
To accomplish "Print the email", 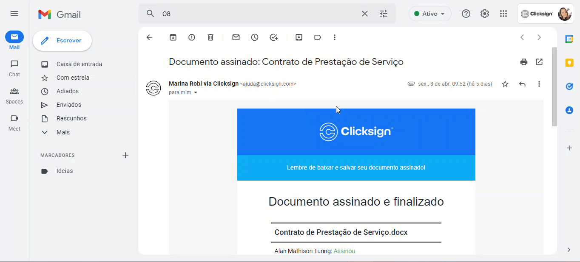I will [524, 62].
